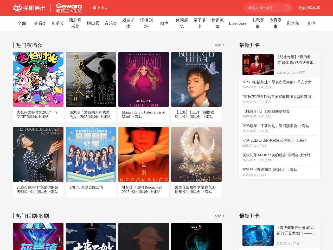
Task: Select the 演唱会 category tab
Action: tap(40, 23)
